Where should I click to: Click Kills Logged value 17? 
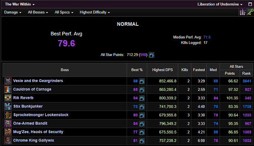pos(205,43)
